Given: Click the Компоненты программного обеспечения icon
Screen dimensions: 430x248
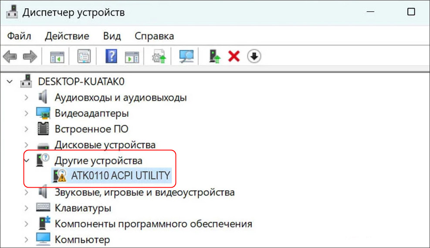Looking at the screenshot, I should (x=44, y=223).
